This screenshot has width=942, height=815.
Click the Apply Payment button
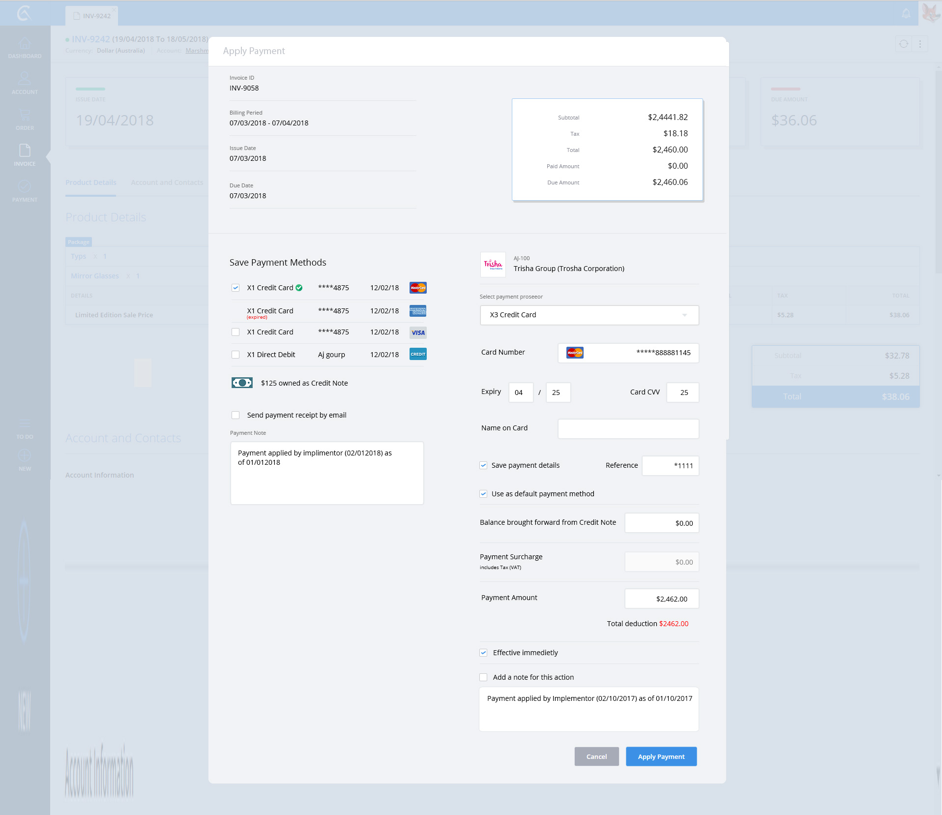(661, 756)
